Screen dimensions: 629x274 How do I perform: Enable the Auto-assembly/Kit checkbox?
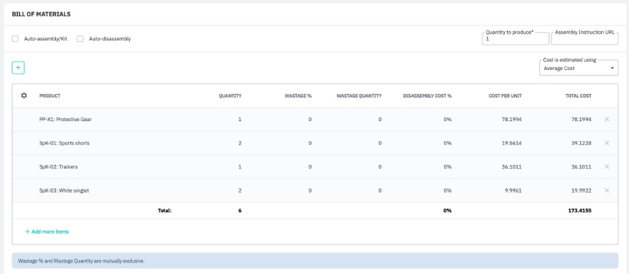(16, 39)
